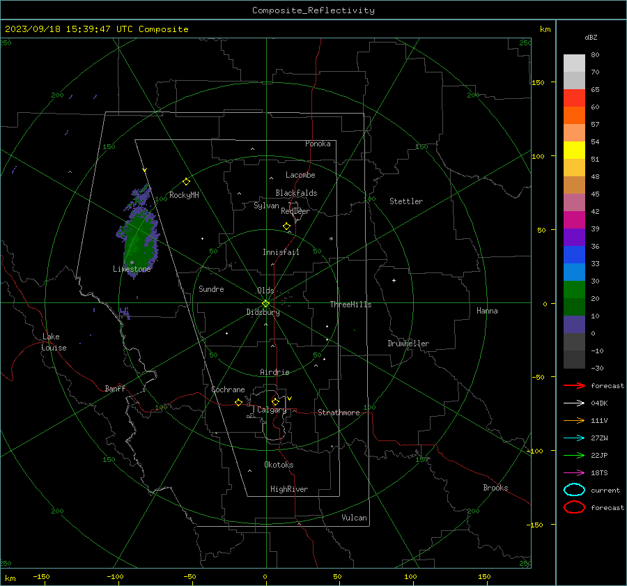Click the HighRiver label on the map
The width and height of the screenshot is (627, 586).
tap(289, 489)
